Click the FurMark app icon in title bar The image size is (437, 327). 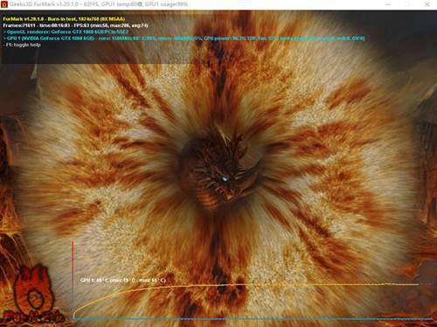click(4, 4)
